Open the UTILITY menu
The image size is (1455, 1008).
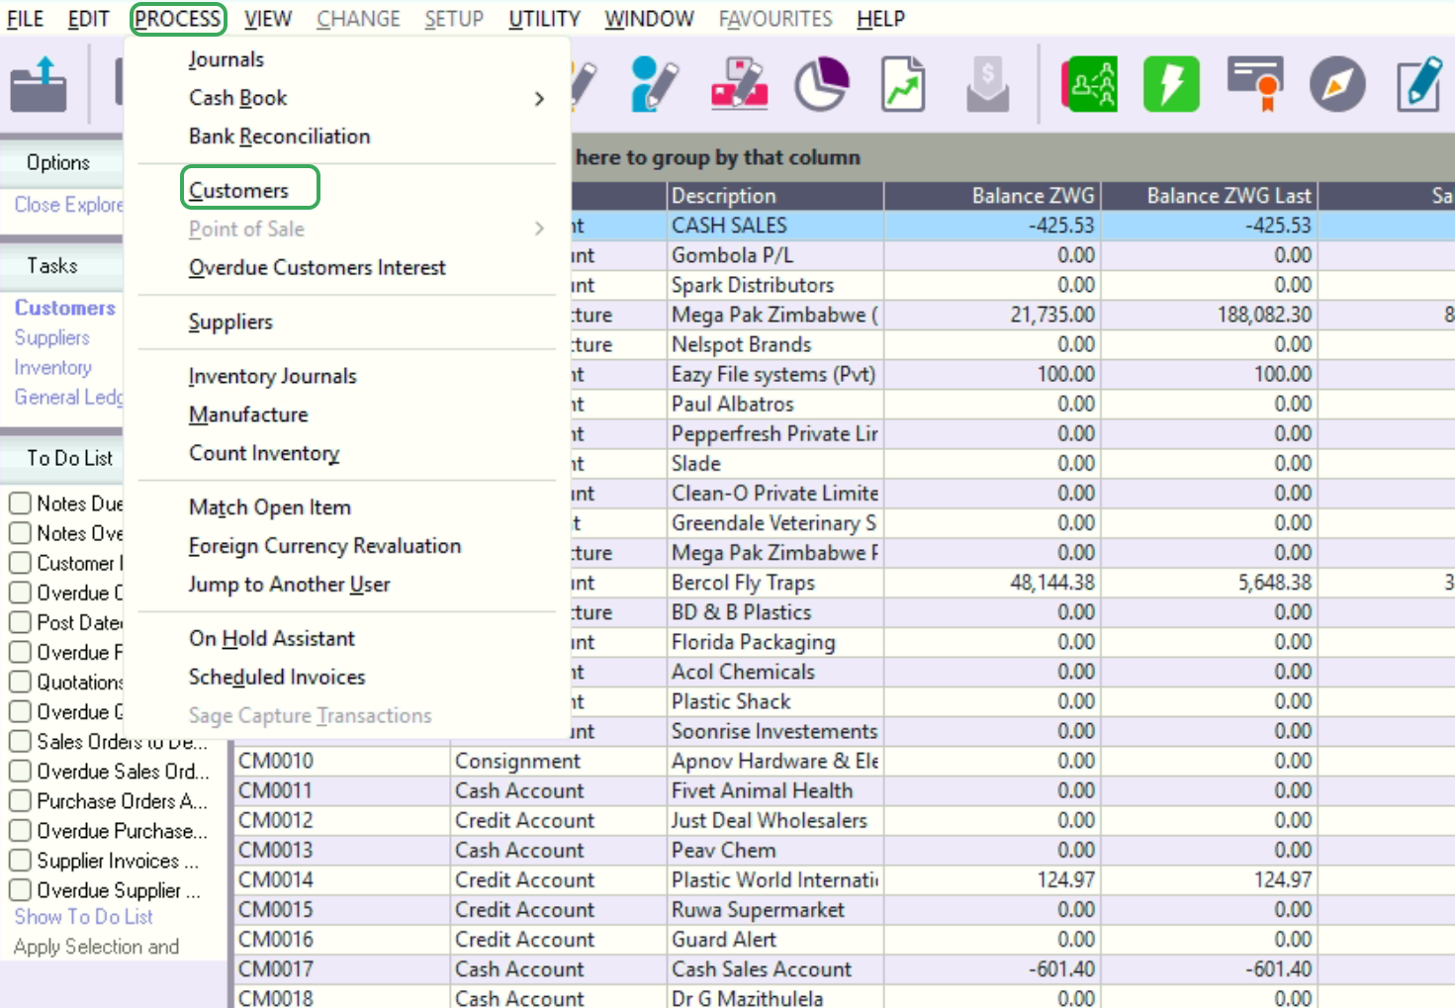(x=544, y=19)
